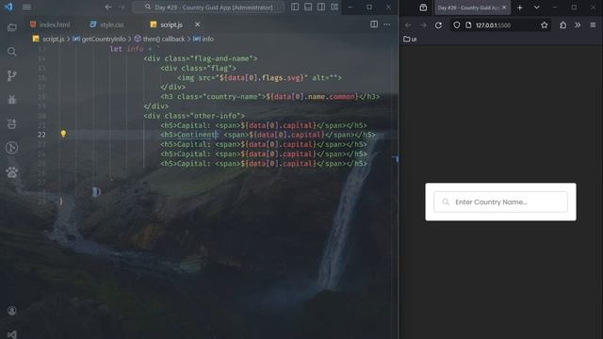Close the Day #29 browser tab

504,8
